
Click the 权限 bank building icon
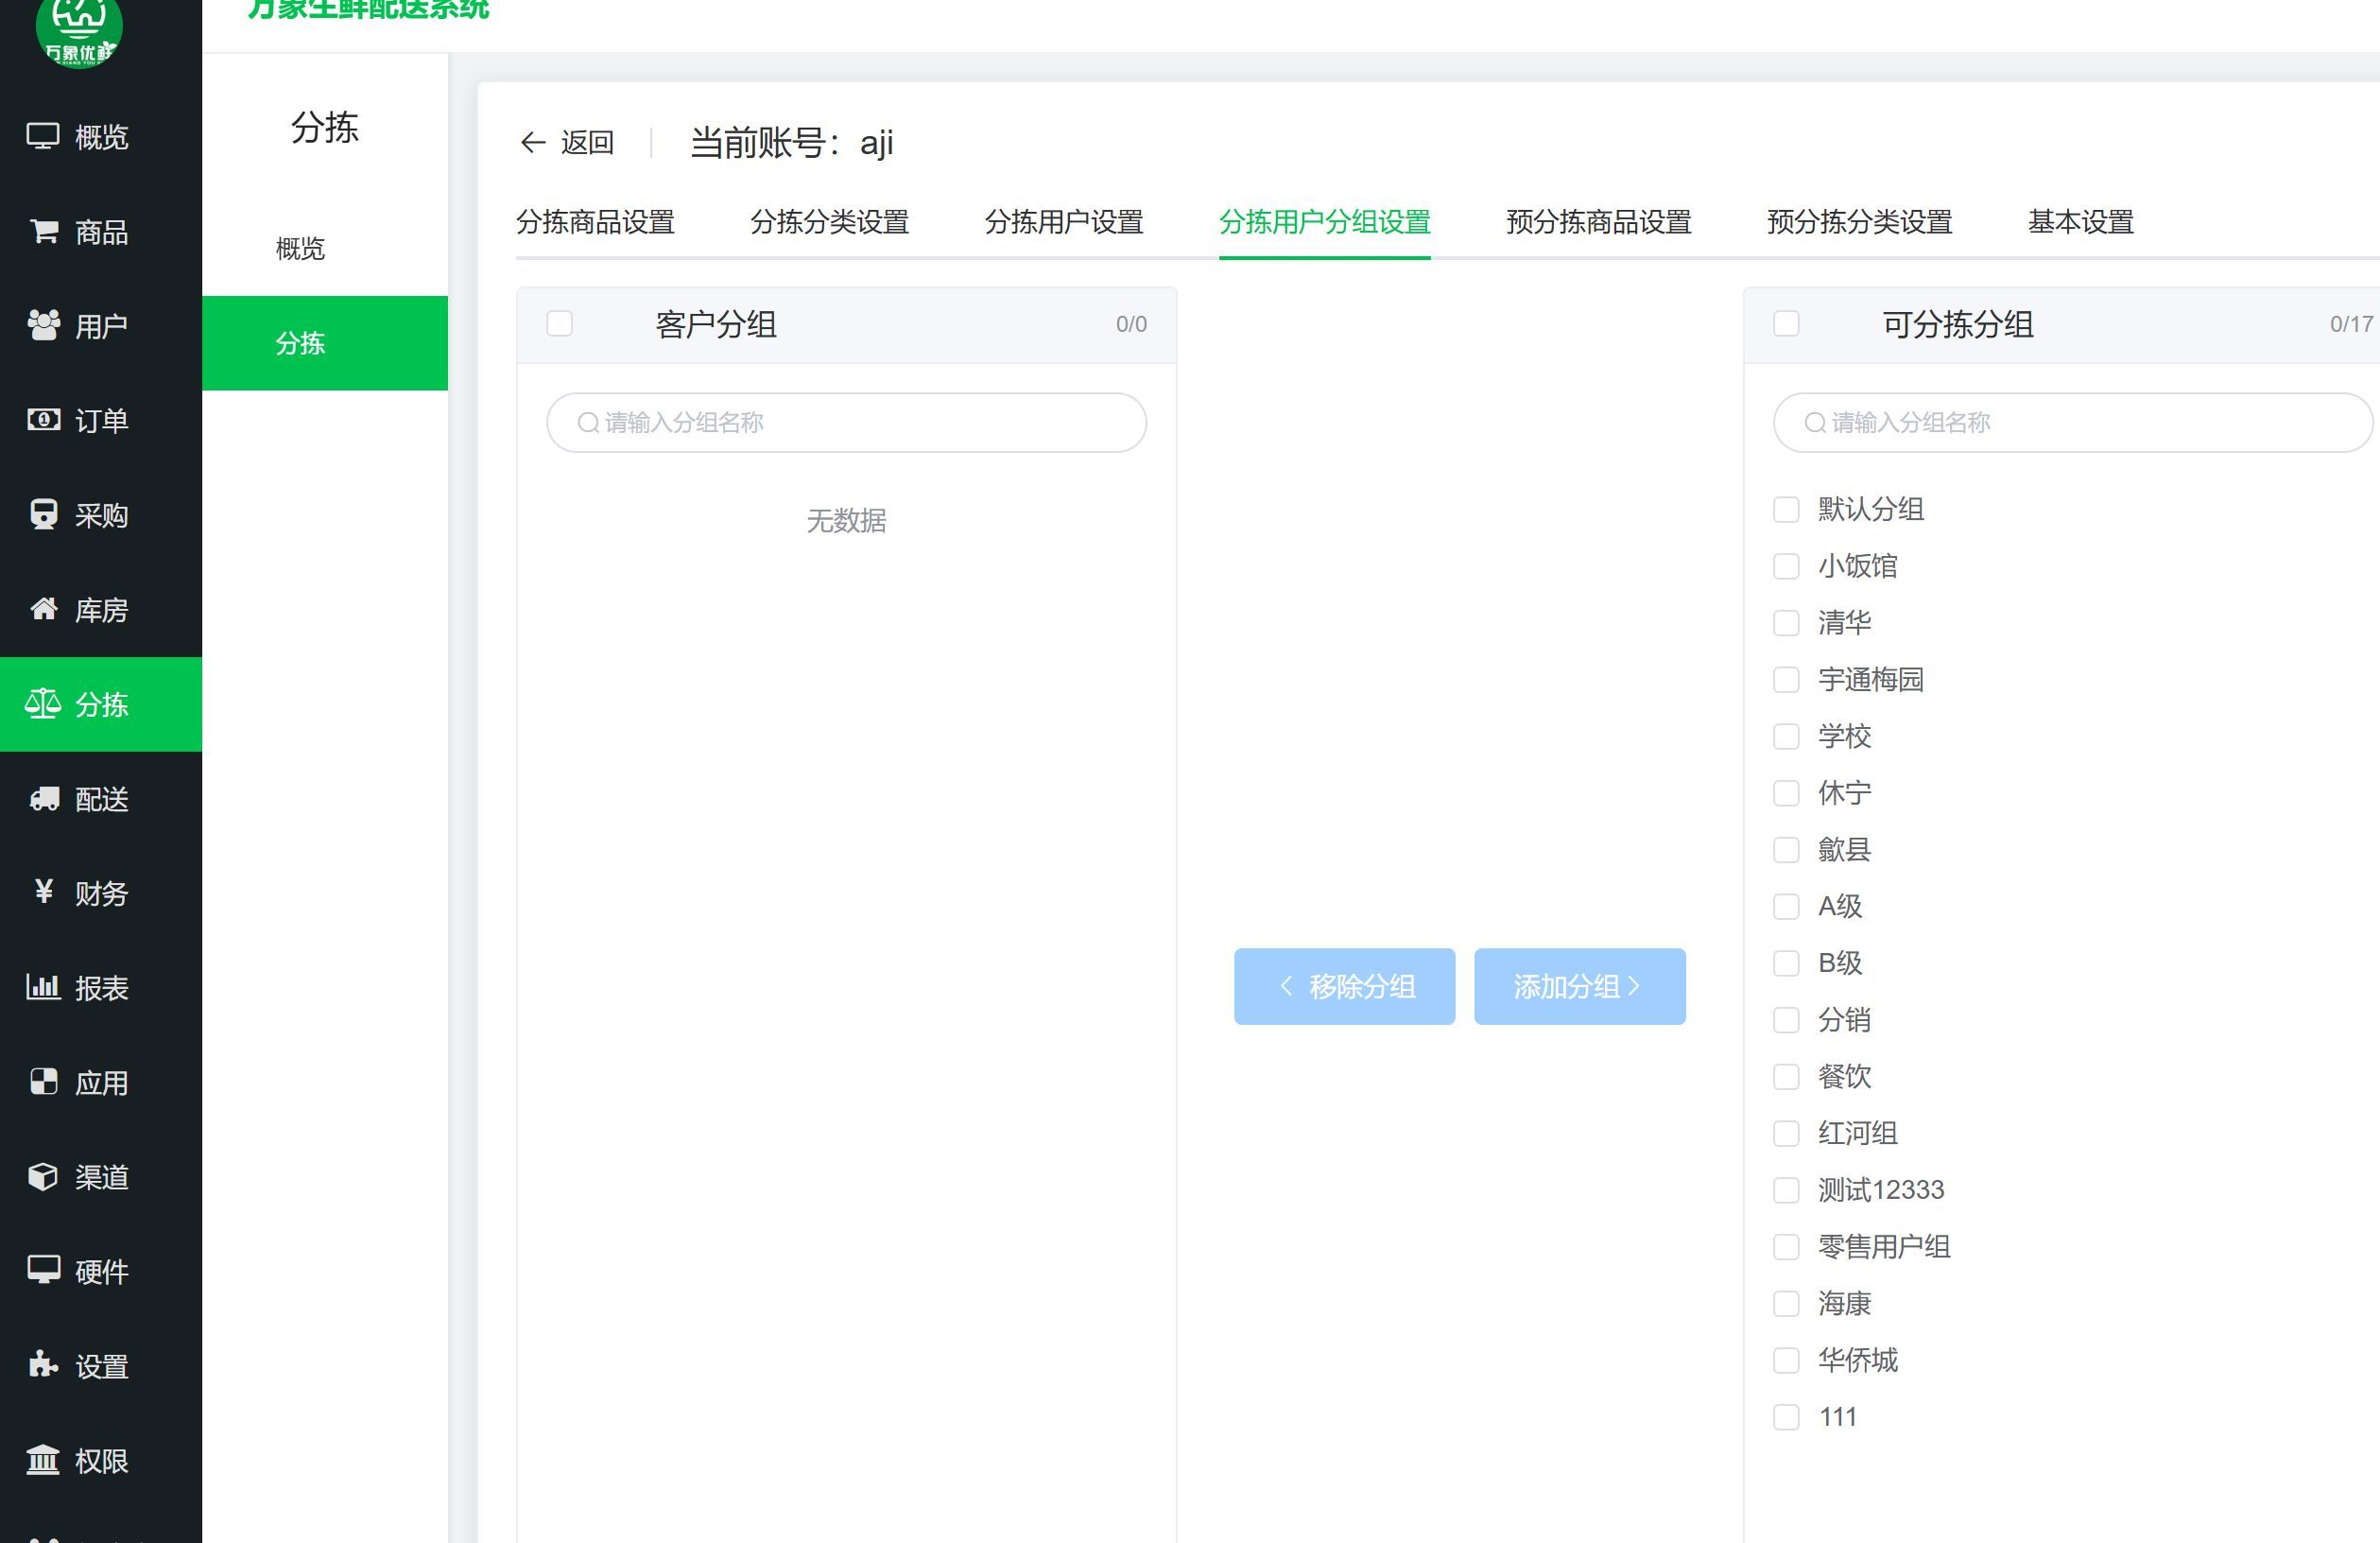[x=43, y=1460]
